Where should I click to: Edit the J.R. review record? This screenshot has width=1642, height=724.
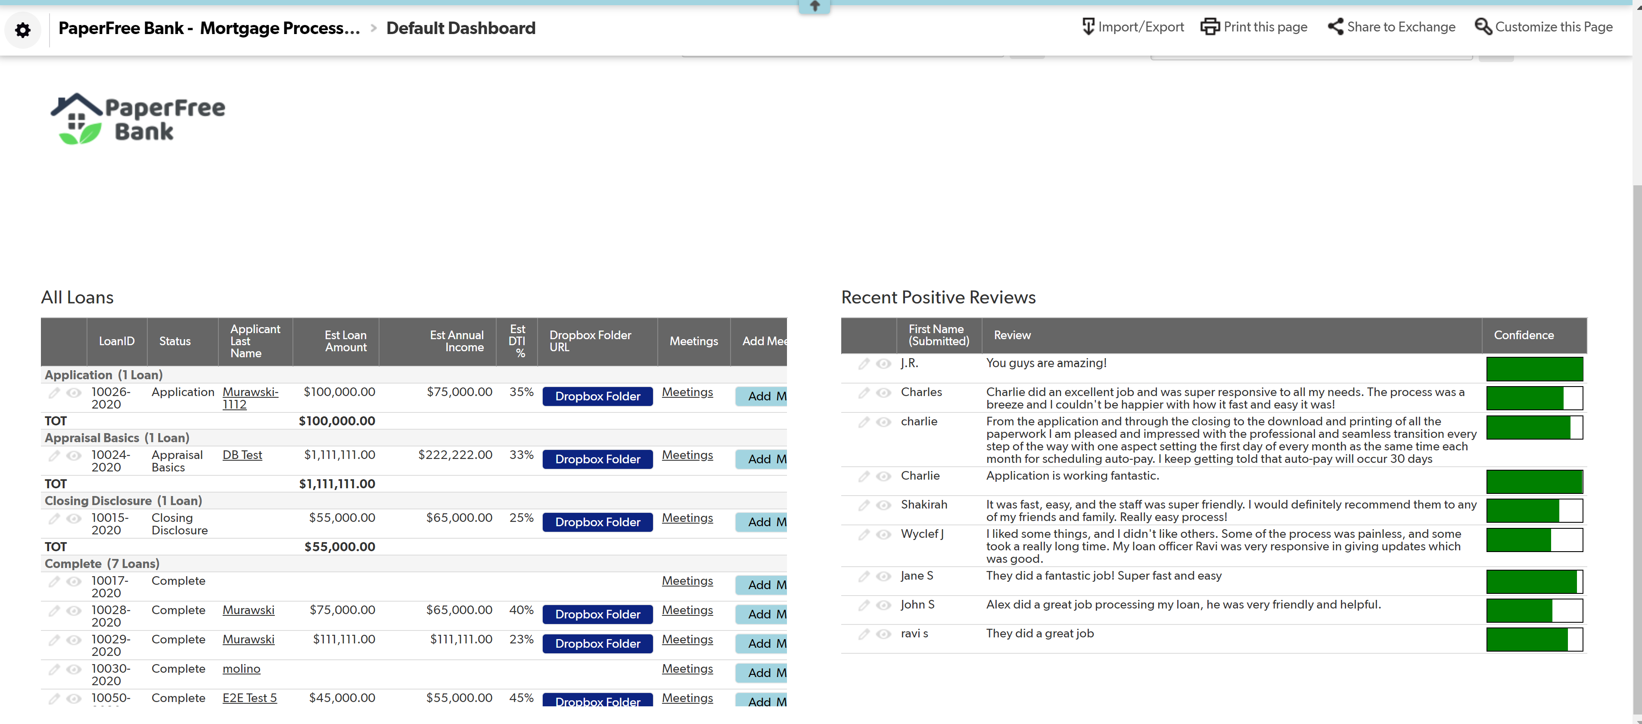(x=864, y=364)
